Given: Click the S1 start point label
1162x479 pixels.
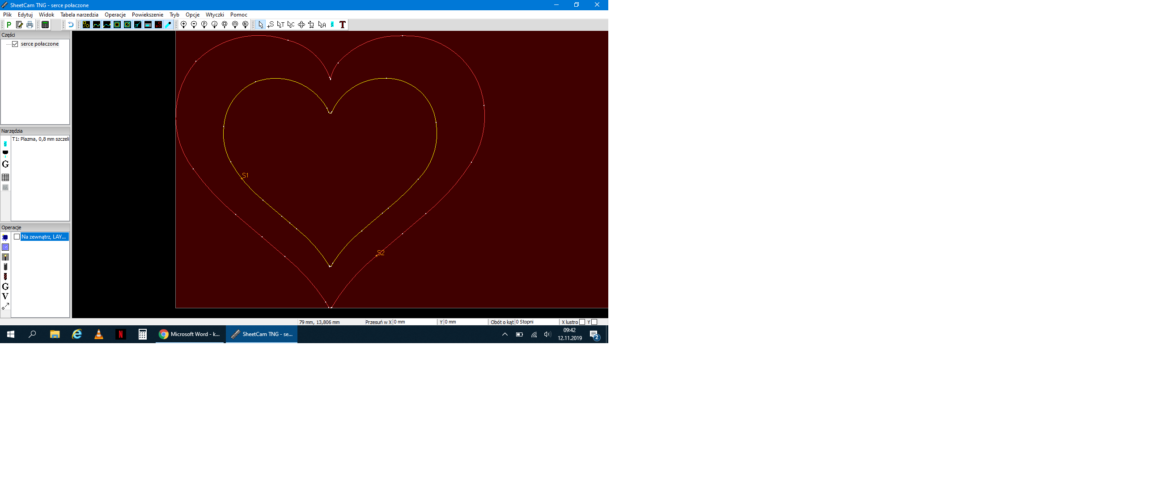Looking at the screenshot, I should (245, 176).
